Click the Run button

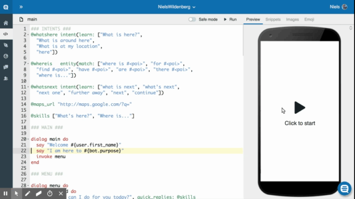230,20
